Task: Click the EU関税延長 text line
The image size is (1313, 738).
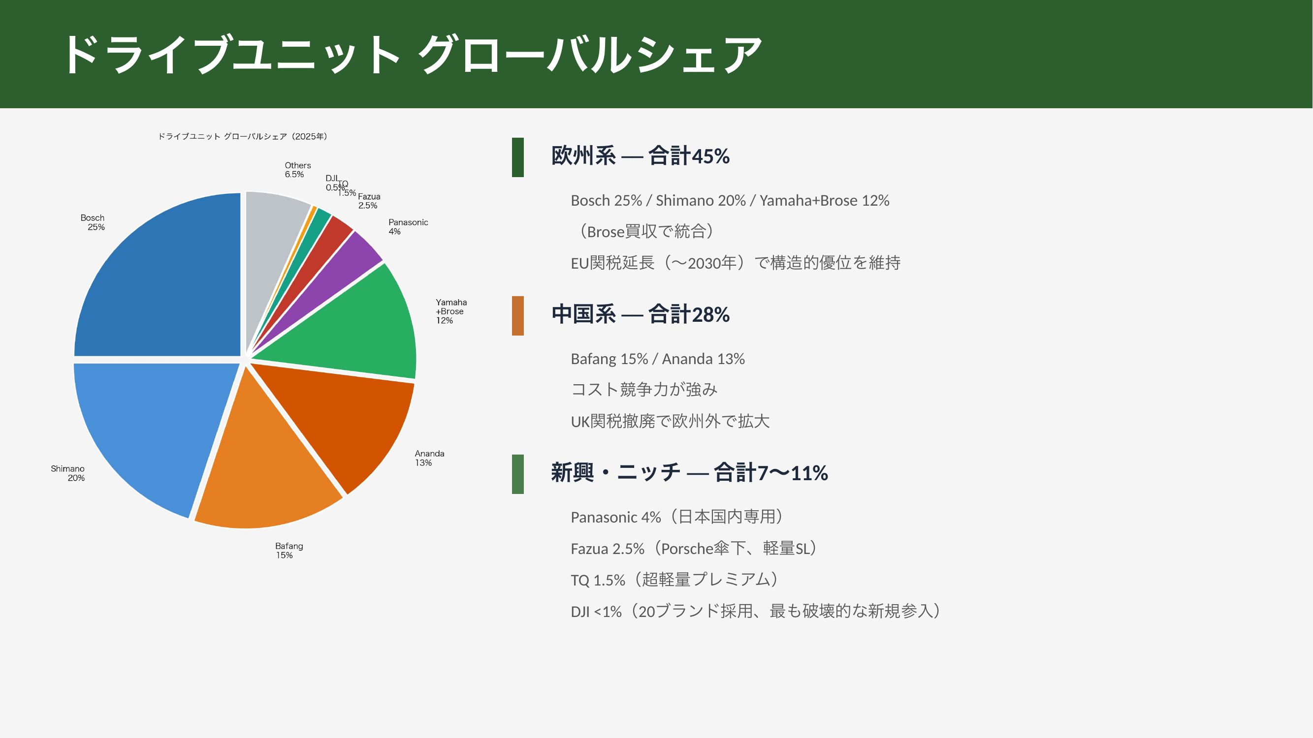Action: (x=735, y=263)
